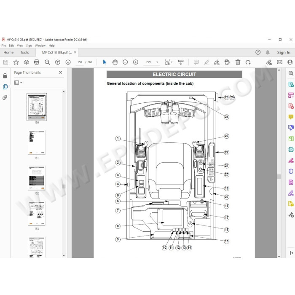295x295 pixels.
Task: Open thumbnail options dropdown menu
Action: coord(18,83)
